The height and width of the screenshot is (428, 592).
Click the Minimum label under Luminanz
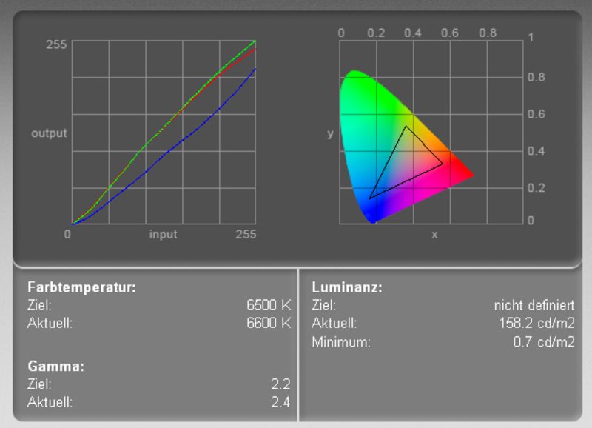pyautogui.click(x=341, y=342)
